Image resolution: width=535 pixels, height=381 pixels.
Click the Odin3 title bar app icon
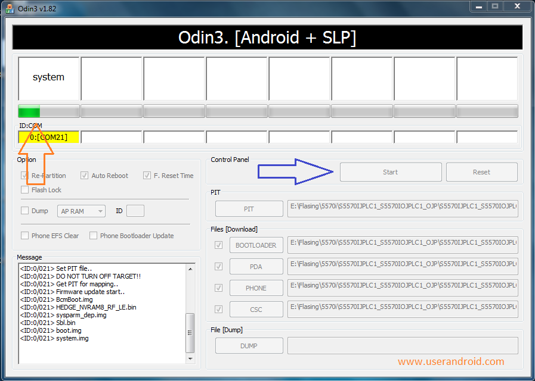click(10, 8)
